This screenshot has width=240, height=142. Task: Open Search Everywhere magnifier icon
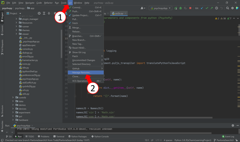[x=227, y=8]
